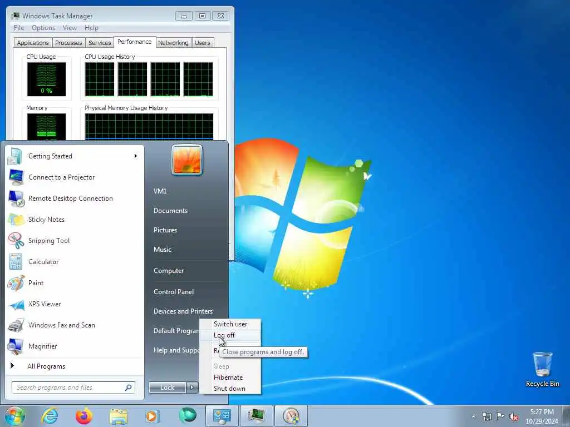This screenshot has width=570, height=427.
Task: Click Physical Memory Usage History graph
Action: click(149, 126)
